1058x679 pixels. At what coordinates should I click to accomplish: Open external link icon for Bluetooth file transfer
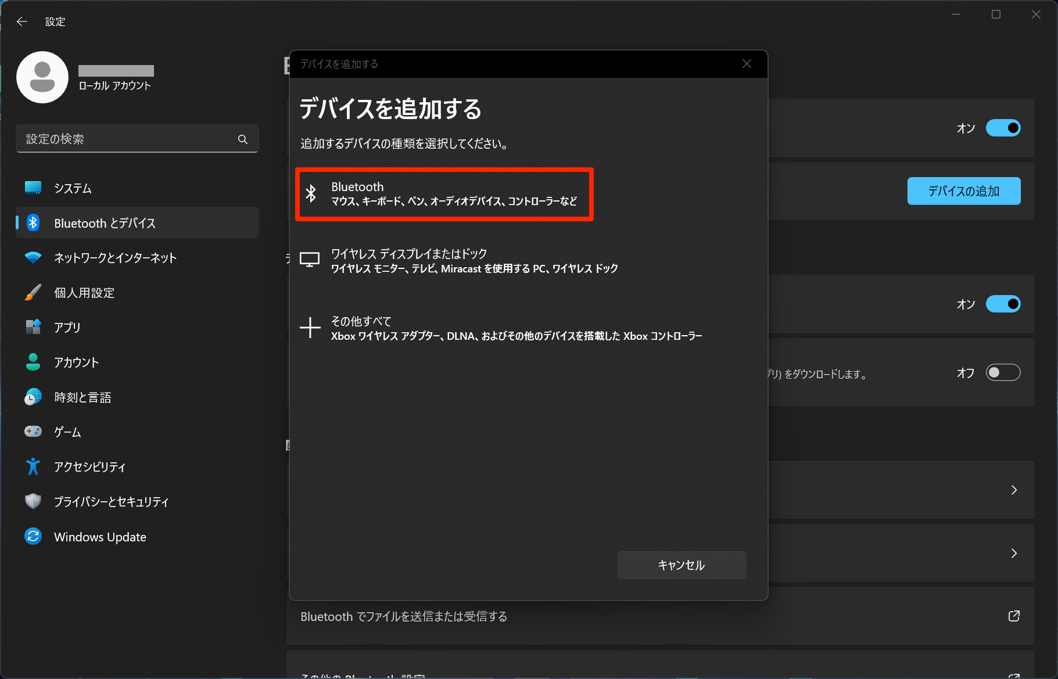click(1014, 616)
